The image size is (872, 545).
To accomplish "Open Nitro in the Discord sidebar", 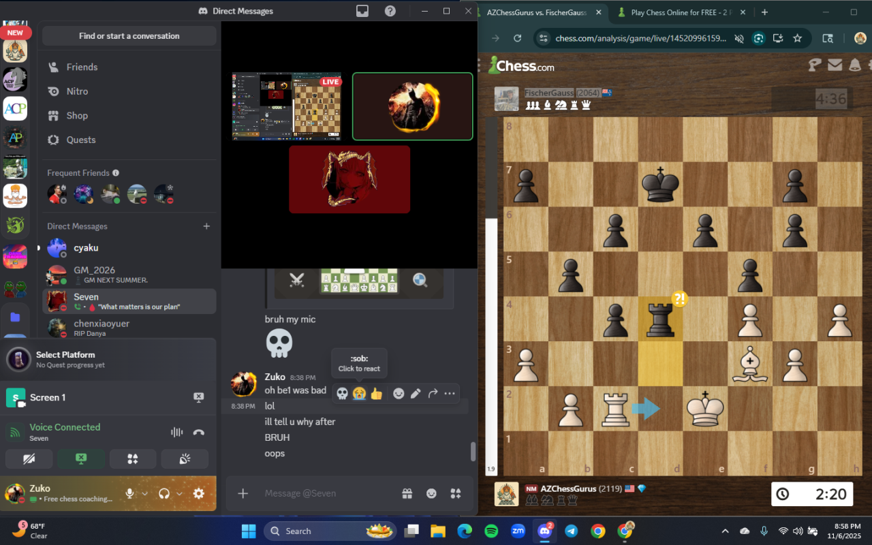I will click(x=129, y=91).
